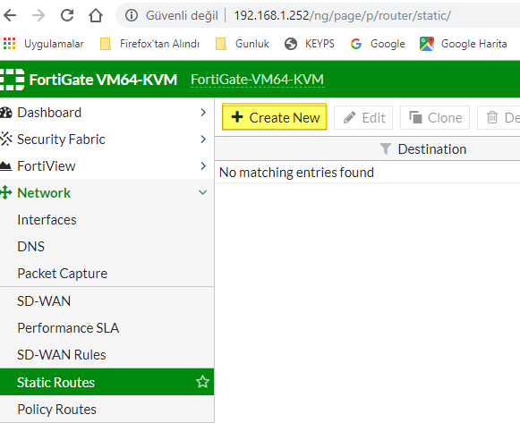The width and height of the screenshot is (520, 423).
Task: Open the FortiView menu
Action: (x=47, y=166)
